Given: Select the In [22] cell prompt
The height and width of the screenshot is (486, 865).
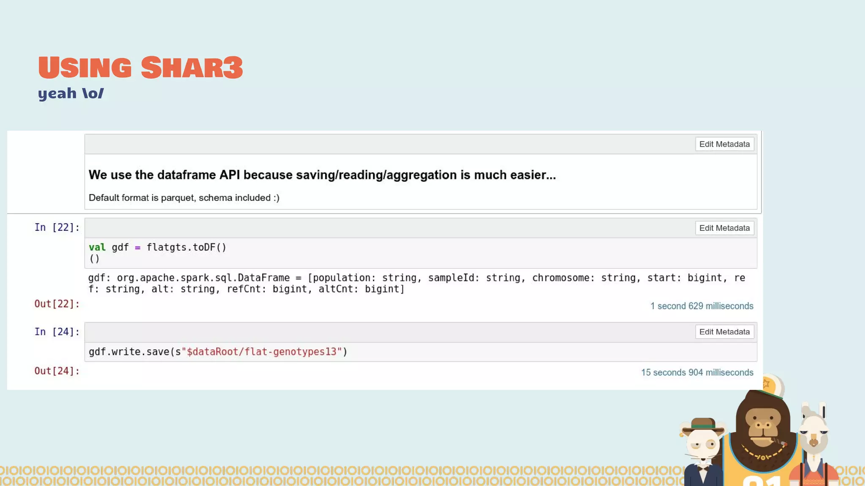Looking at the screenshot, I should [57, 227].
